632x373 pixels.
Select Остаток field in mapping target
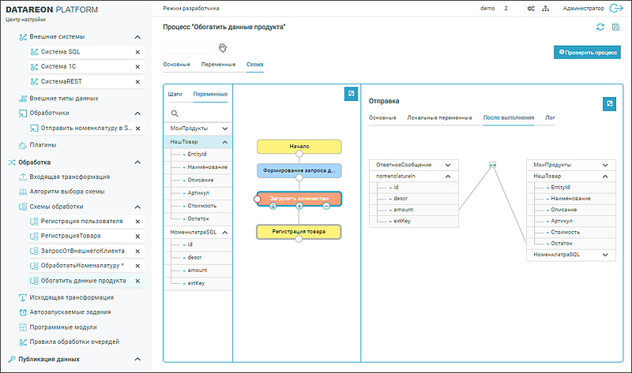[x=571, y=244]
